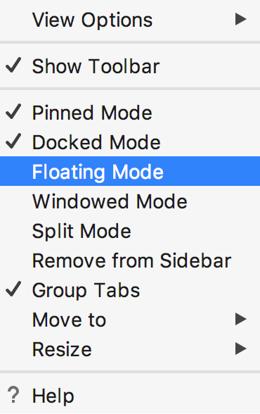Expand the View Options submenu arrow

tap(241, 19)
